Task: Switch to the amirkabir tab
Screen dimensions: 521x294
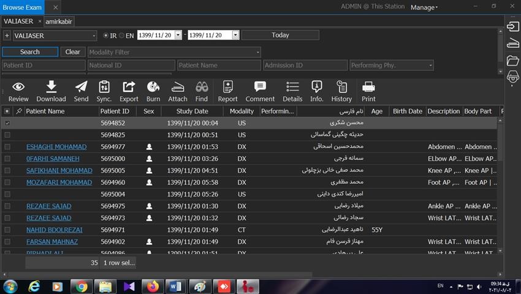Action: pyautogui.click(x=59, y=21)
